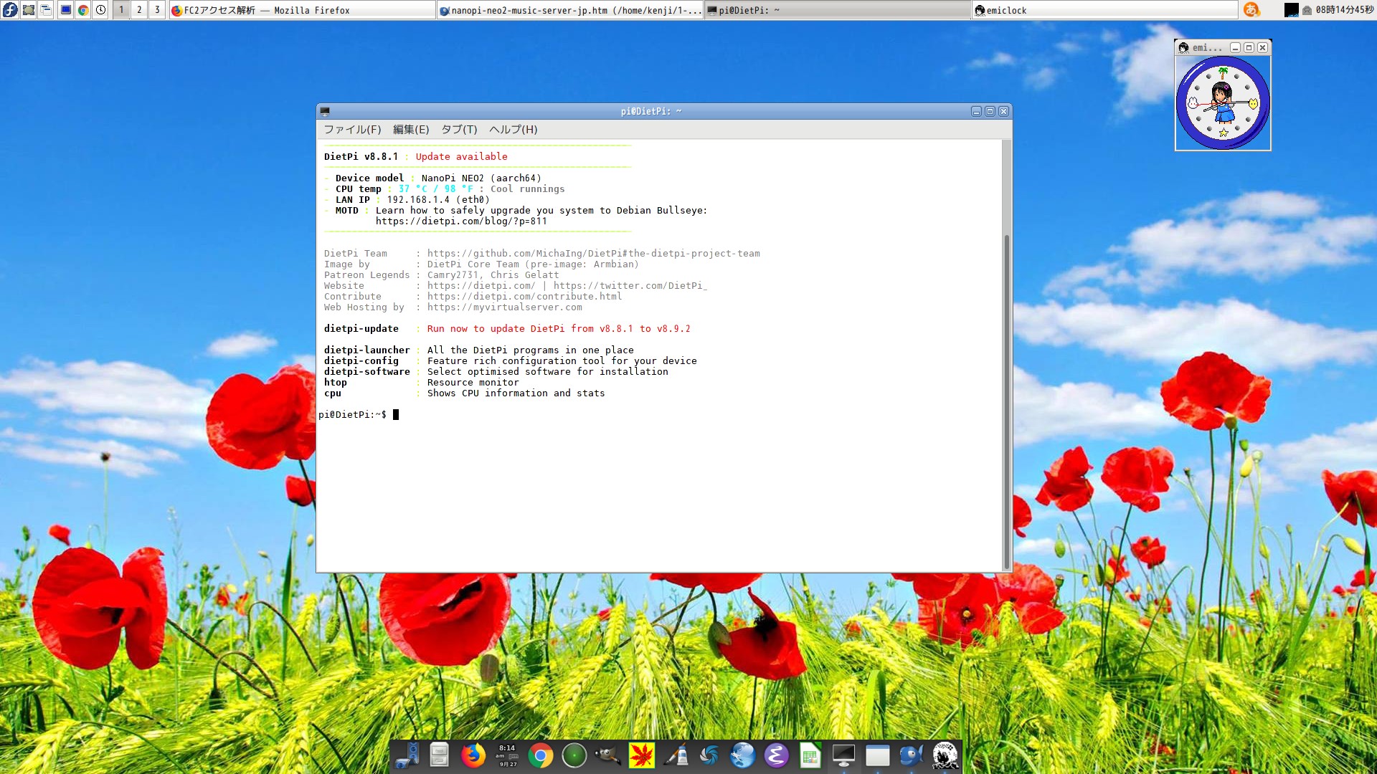Viewport: 1377px width, 774px height.
Task: Launch GIMP from the dock
Action: tap(608, 755)
